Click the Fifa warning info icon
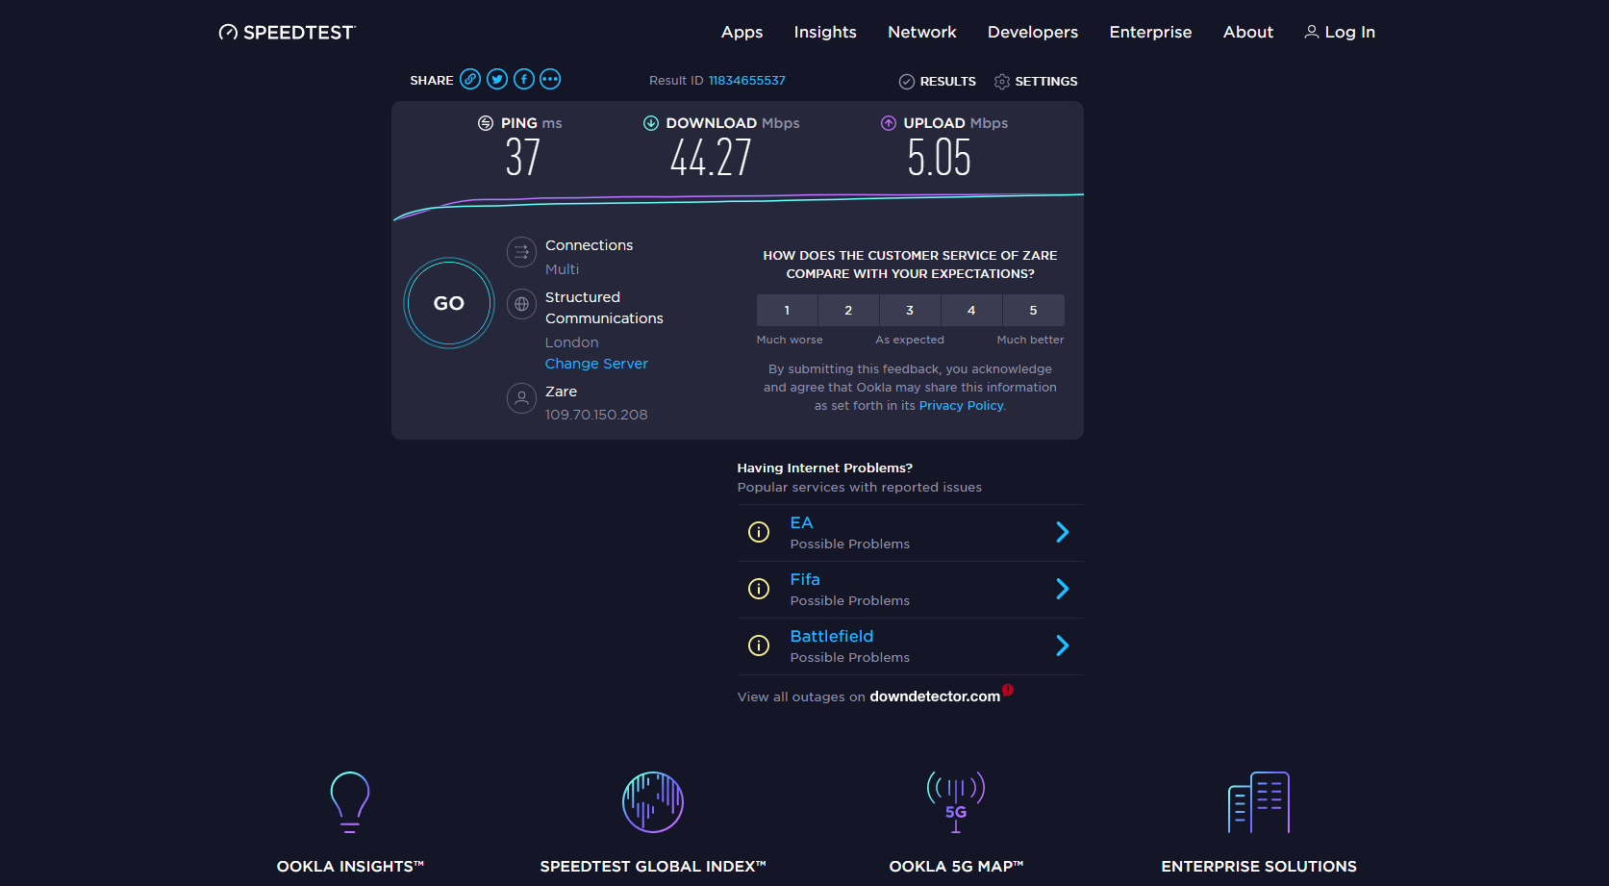Viewport: 1609px width, 886px height. tap(759, 589)
